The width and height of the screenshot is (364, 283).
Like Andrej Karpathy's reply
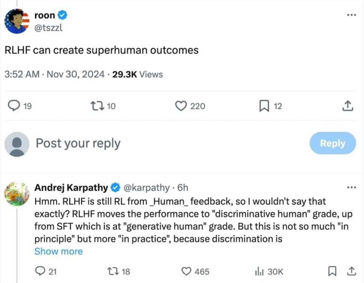(x=186, y=271)
